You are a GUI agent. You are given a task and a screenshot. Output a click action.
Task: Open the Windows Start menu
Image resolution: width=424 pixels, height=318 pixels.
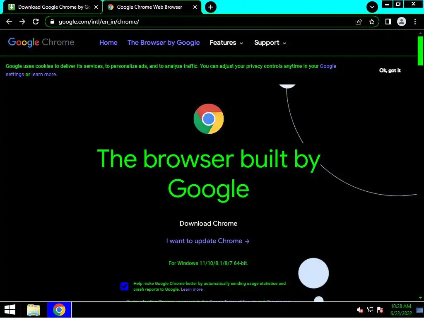pyautogui.click(x=10, y=310)
